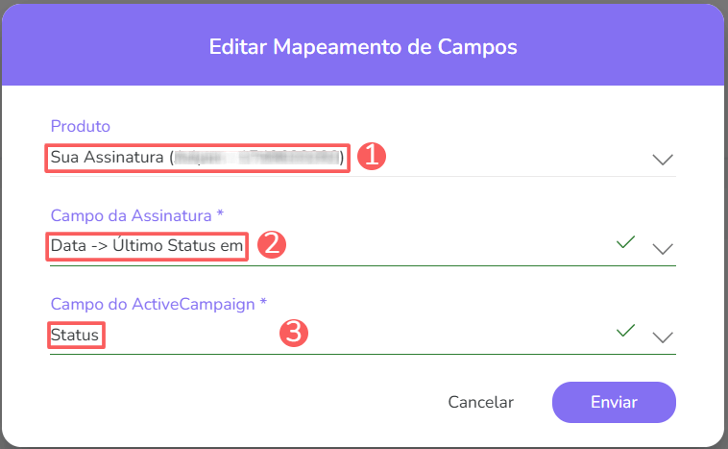The image size is (728, 449).
Task: Click the red number 1 badge
Action: pyautogui.click(x=372, y=158)
